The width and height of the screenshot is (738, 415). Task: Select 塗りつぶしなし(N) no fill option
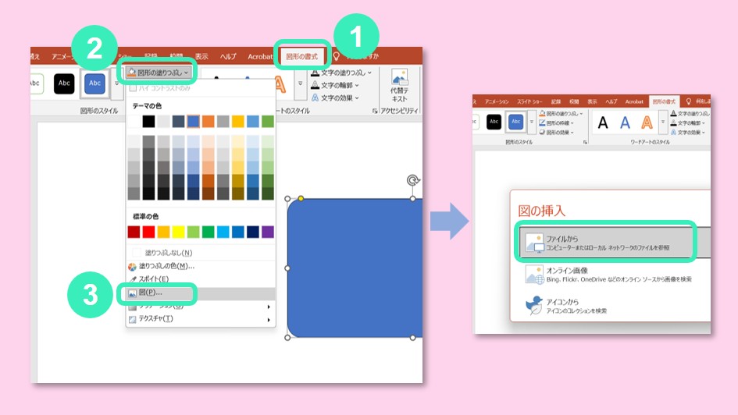pos(169,253)
